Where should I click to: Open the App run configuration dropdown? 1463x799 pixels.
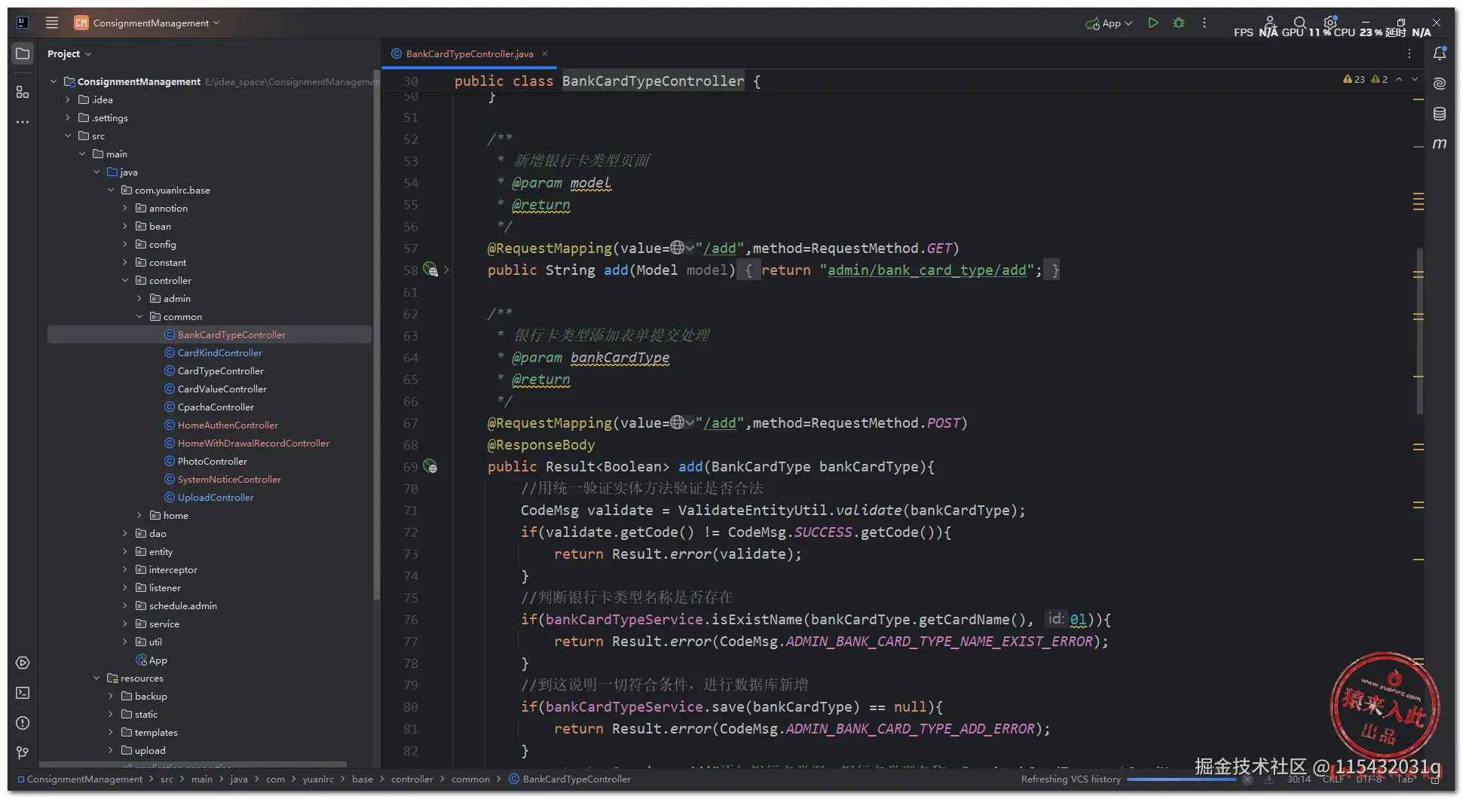coord(1109,23)
